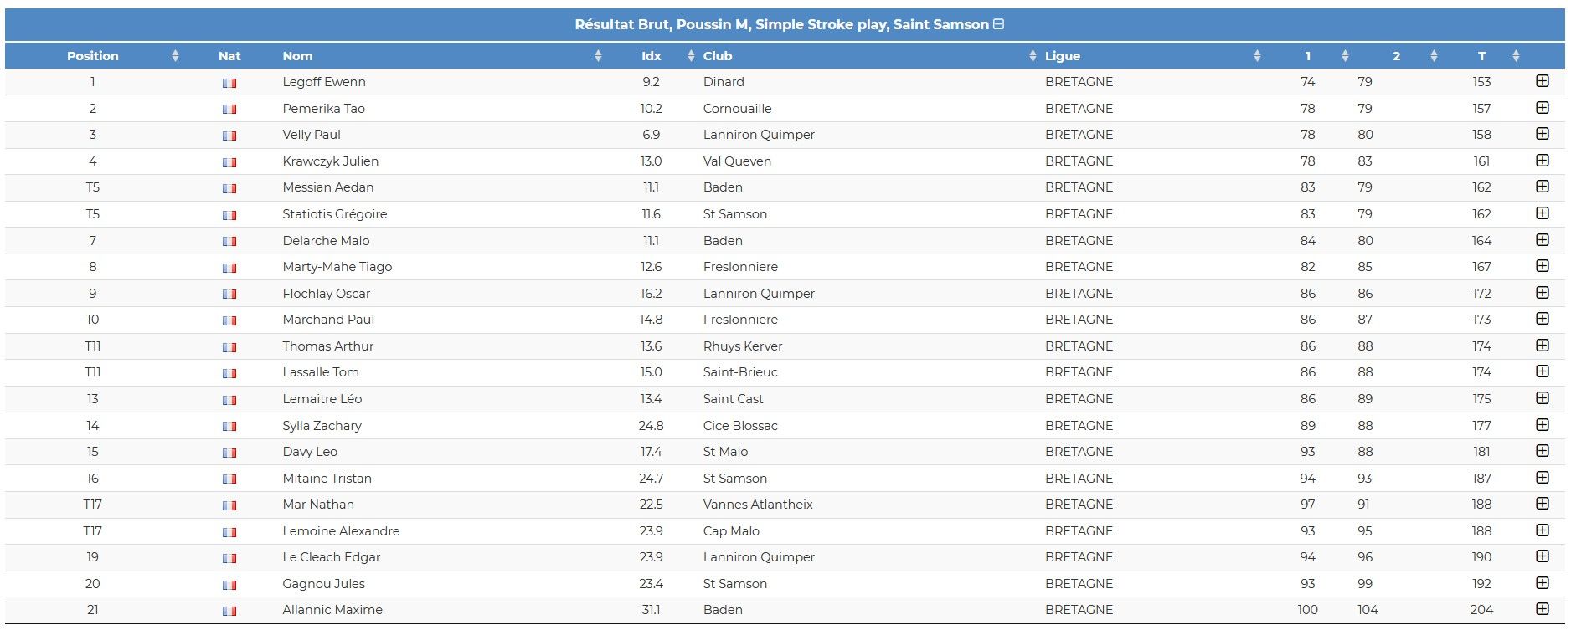Select player name Statiotis Grégoire

(335, 214)
